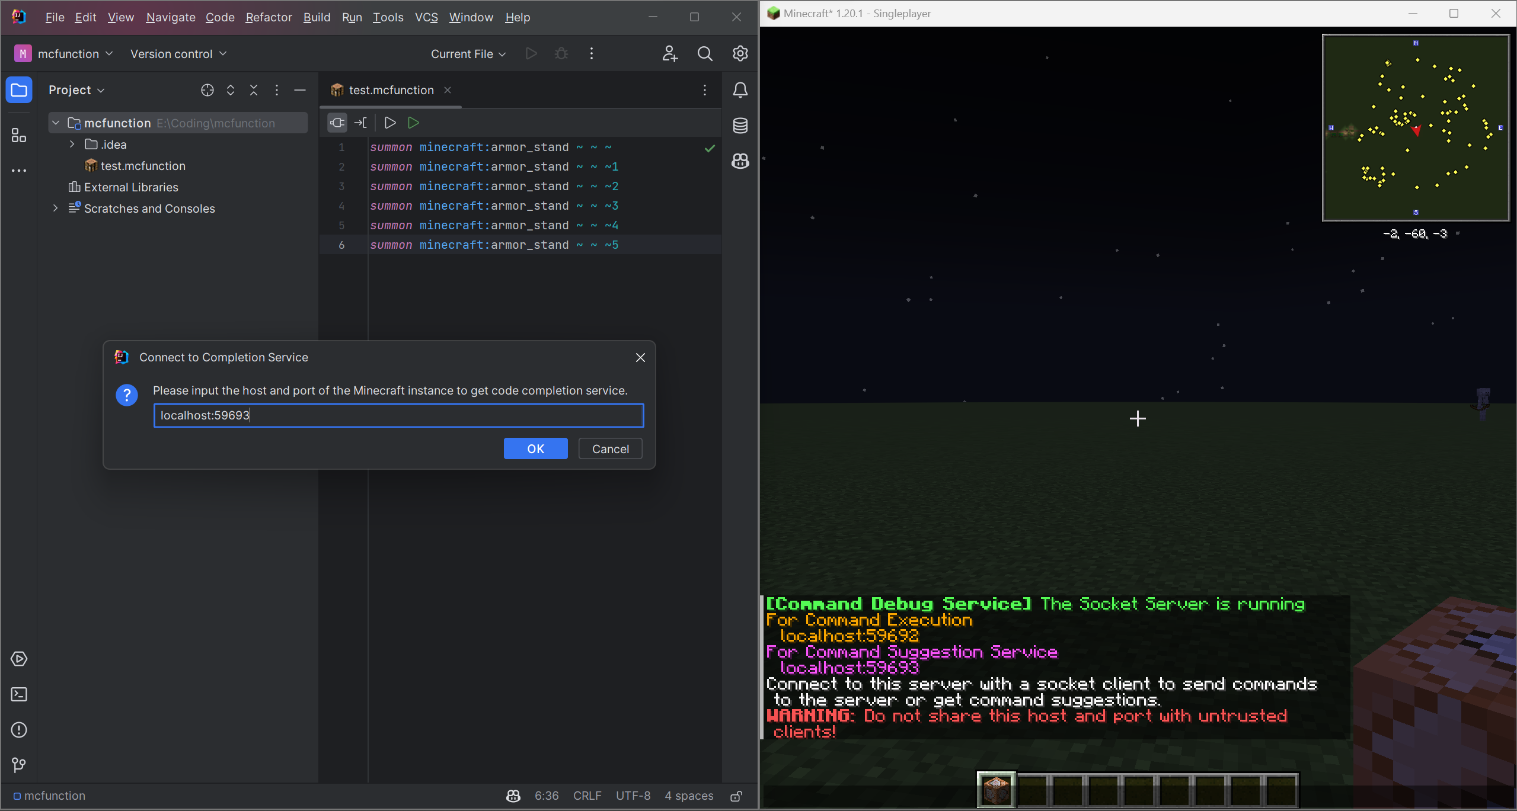The image size is (1517, 811).
Task: Open the Git tool window icon
Action: coord(19,765)
